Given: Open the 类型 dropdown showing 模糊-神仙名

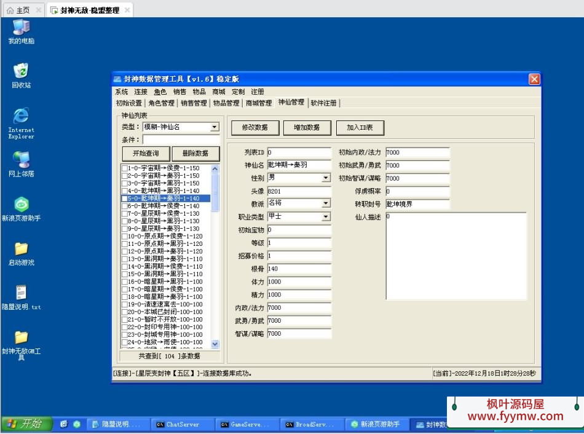Looking at the screenshot, I should pyautogui.click(x=214, y=127).
